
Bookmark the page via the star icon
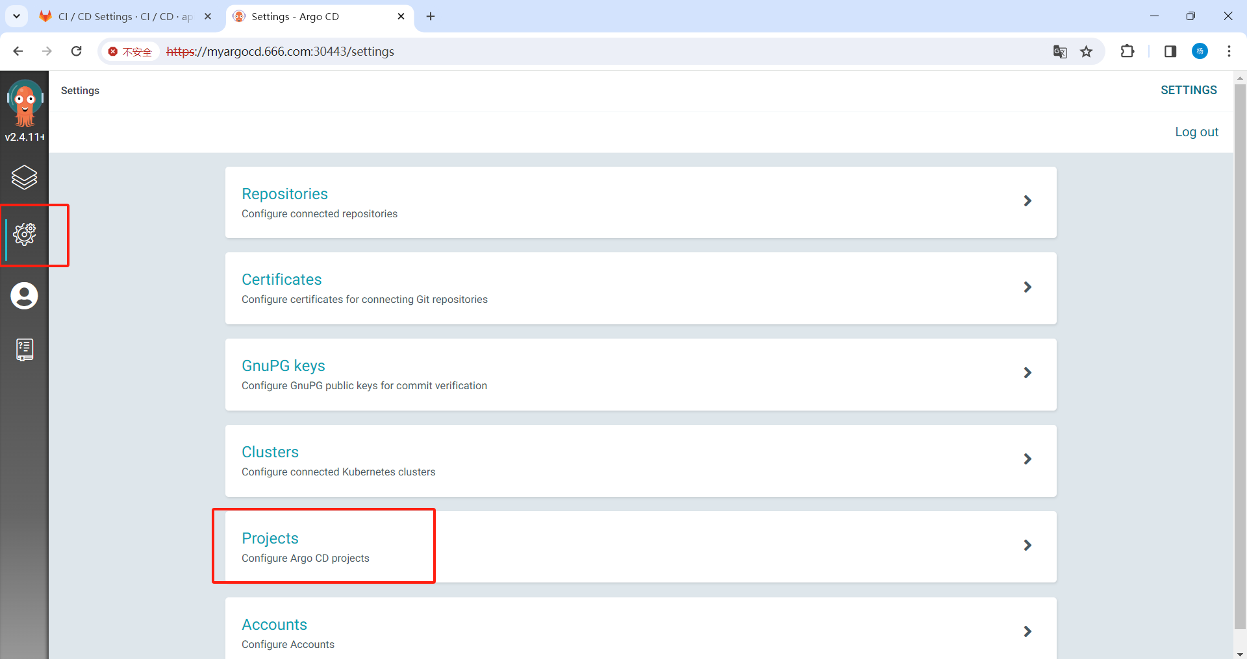(x=1087, y=51)
